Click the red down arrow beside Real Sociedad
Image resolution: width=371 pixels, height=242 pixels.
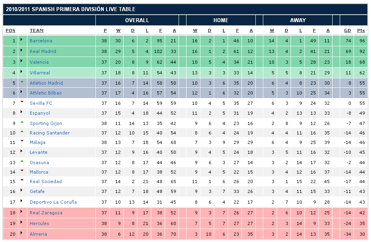coord(22,180)
